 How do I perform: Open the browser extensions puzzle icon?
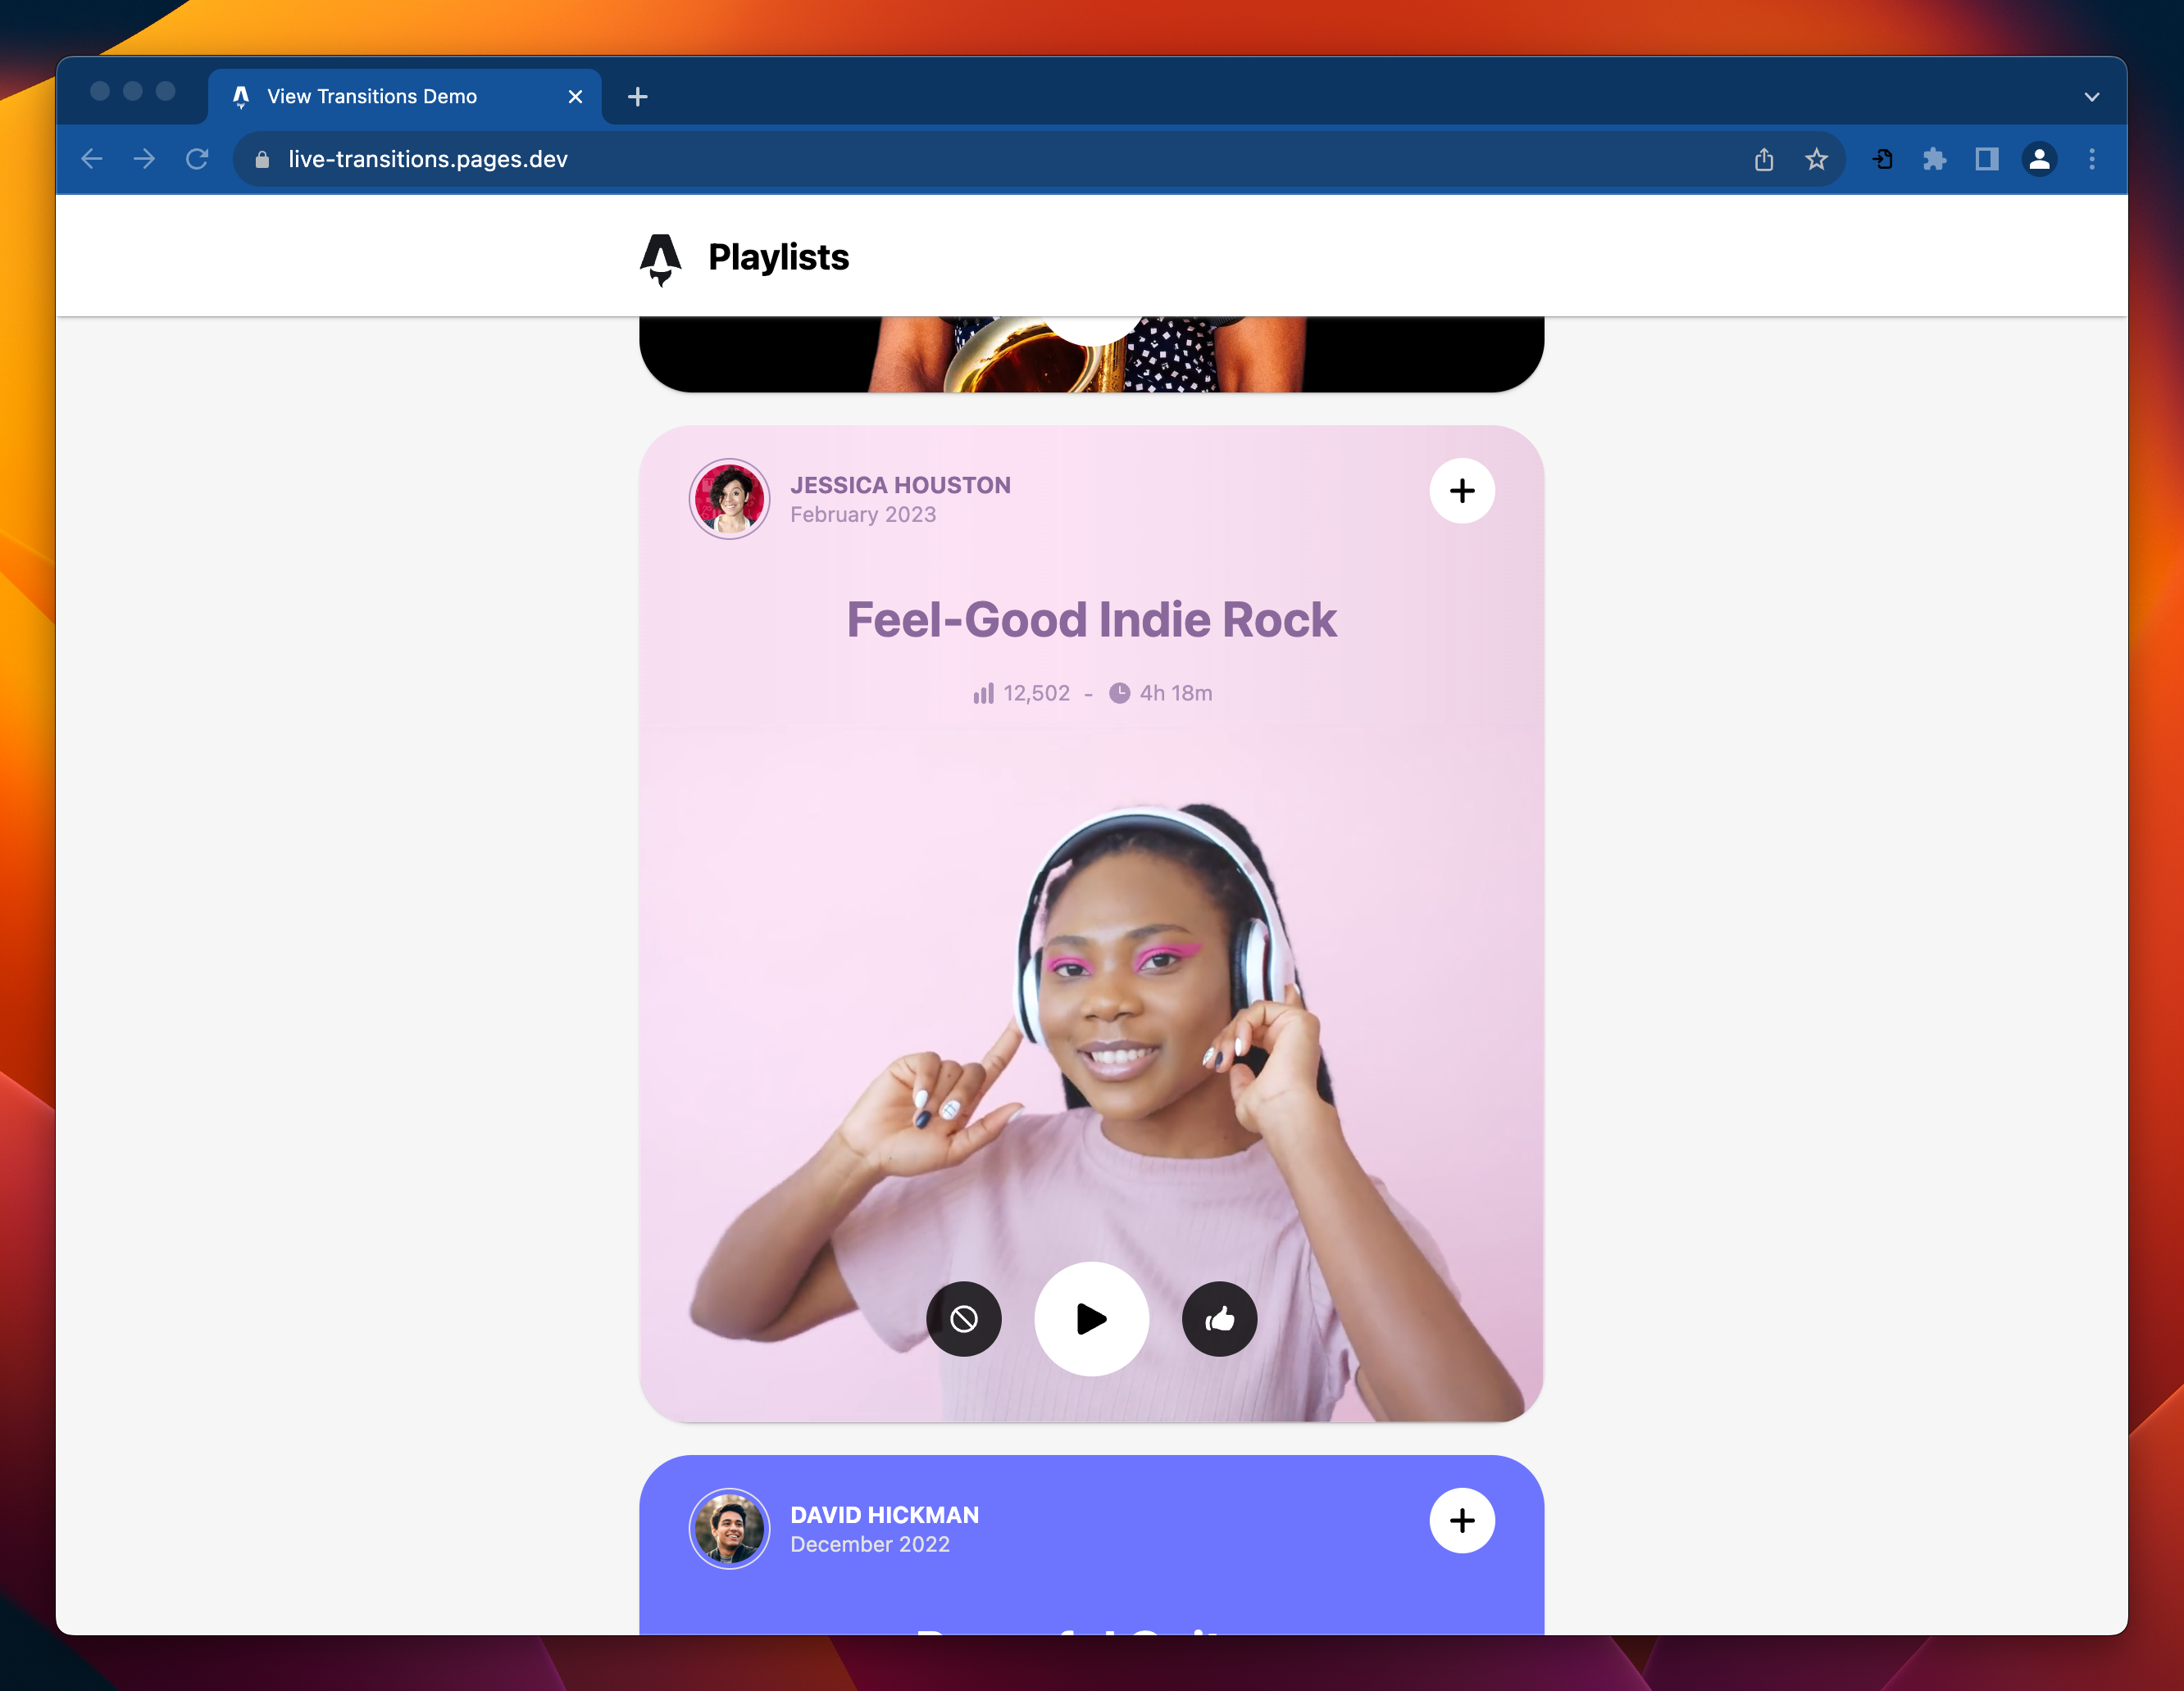pos(1934,159)
